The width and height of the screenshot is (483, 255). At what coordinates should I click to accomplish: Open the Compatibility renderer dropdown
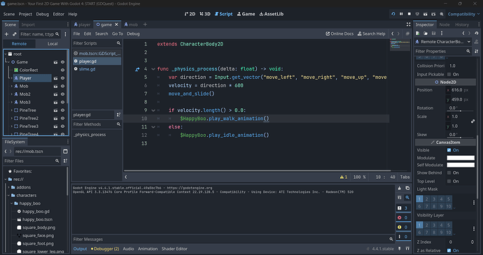click(x=463, y=14)
